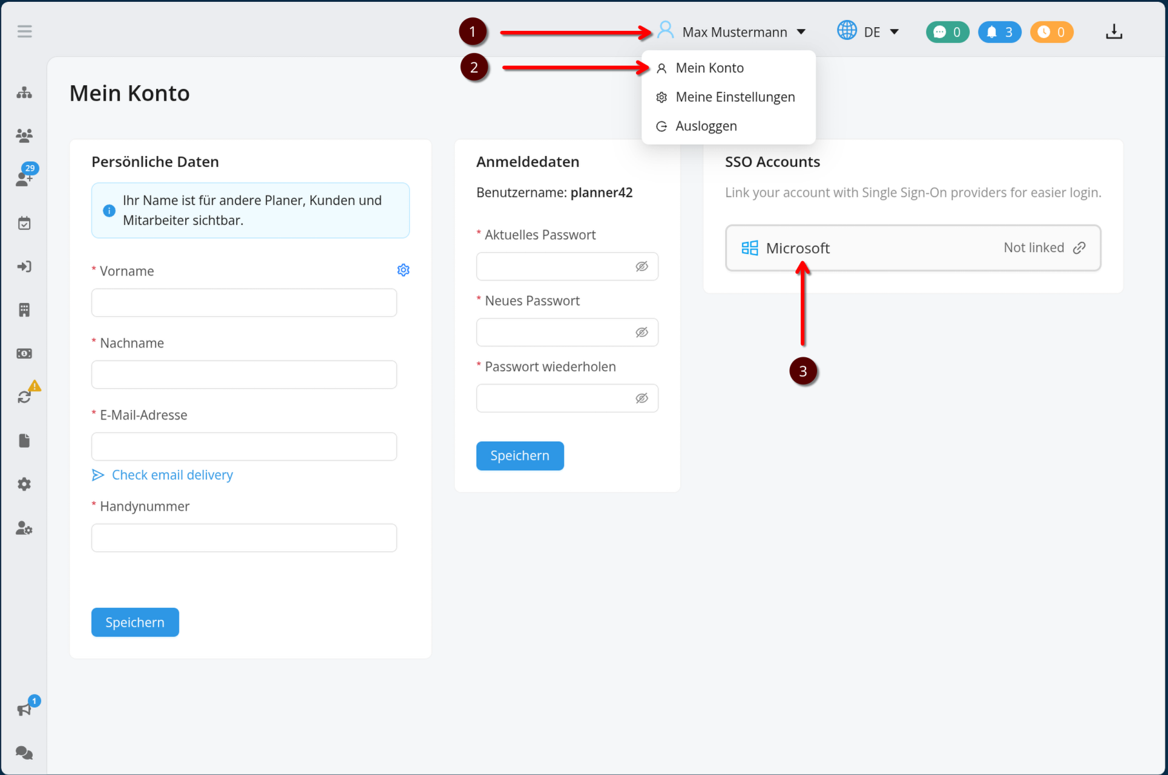This screenshot has width=1168, height=775.
Task: Reveal the Passwort wiederholen field text
Action: tap(641, 398)
